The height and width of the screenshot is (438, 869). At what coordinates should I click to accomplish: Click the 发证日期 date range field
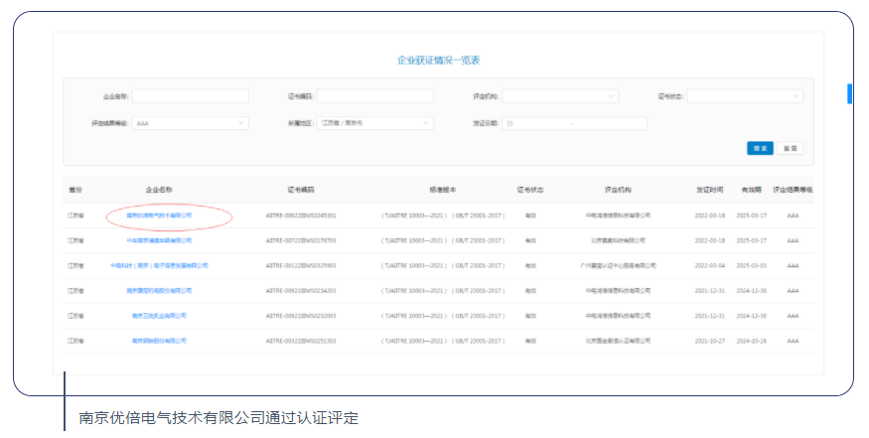tap(574, 123)
